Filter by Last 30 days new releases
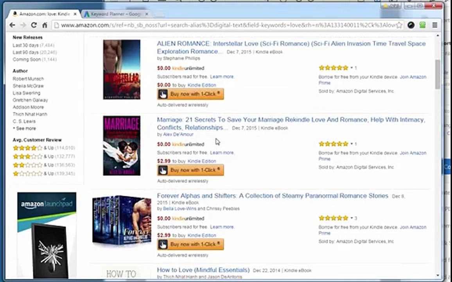Screen dimensions: 452x282 33,45
